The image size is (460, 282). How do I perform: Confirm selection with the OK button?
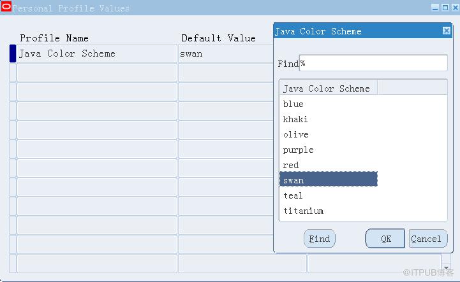pyautogui.click(x=385, y=239)
